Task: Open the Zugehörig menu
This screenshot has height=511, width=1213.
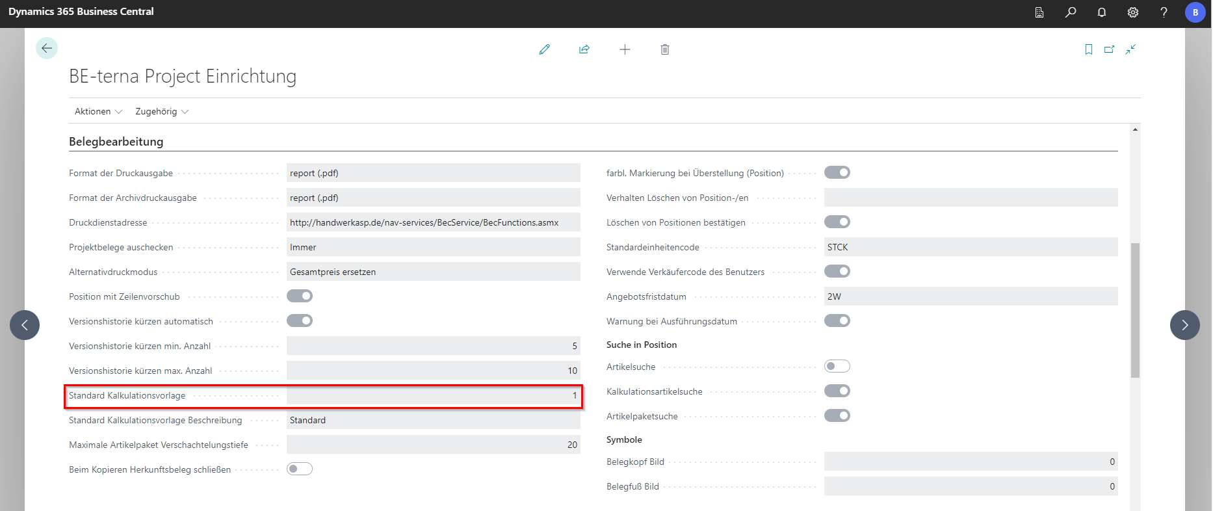Action: click(x=162, y=112)
